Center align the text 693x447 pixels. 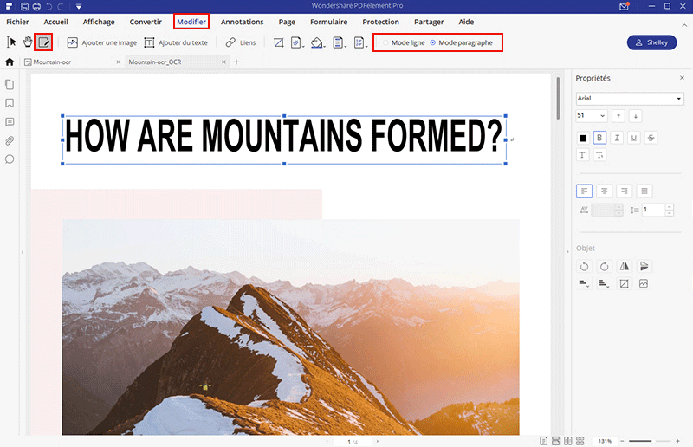click(604, 191)
